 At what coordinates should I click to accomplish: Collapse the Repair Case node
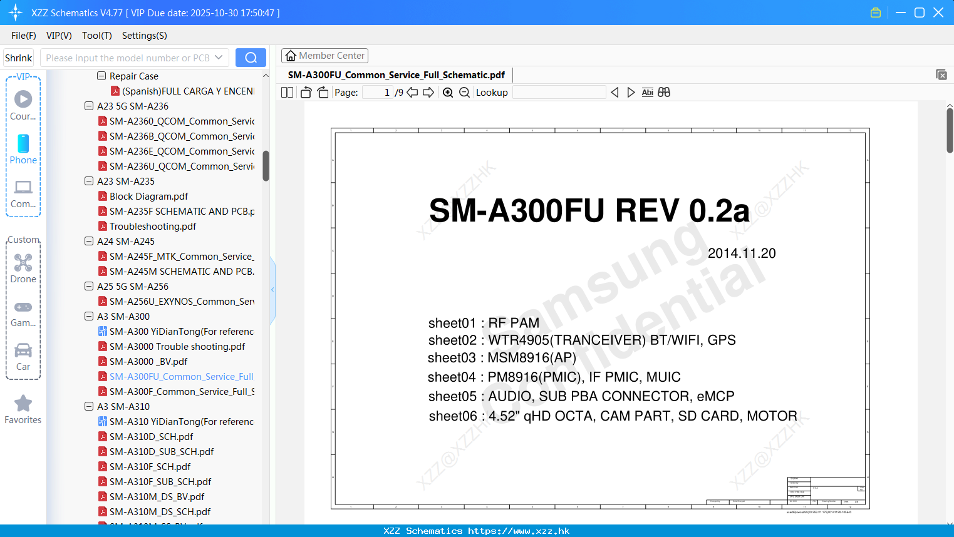[101, 76]
